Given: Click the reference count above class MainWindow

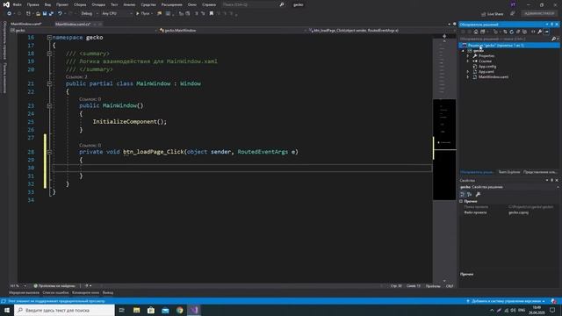Looking at the screenshot, I should [76, 77].
